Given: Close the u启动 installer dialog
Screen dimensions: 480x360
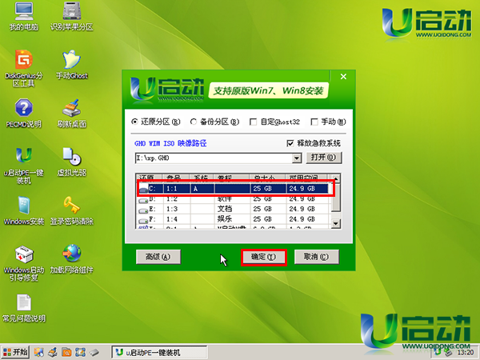Looking at the screenshot, I should tap(343, 77).
